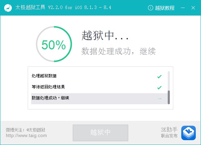The image size is (201, 145).
Task: Open the 越狱教程 tutorial link
Action: point(165,8)
